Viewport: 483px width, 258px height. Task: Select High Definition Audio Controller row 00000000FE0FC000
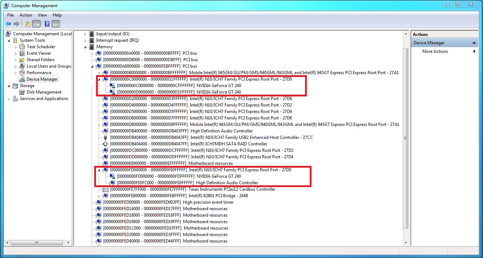(188, 183)
